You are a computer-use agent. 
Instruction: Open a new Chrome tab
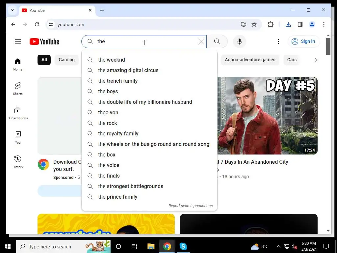click(x=102, y=10)
